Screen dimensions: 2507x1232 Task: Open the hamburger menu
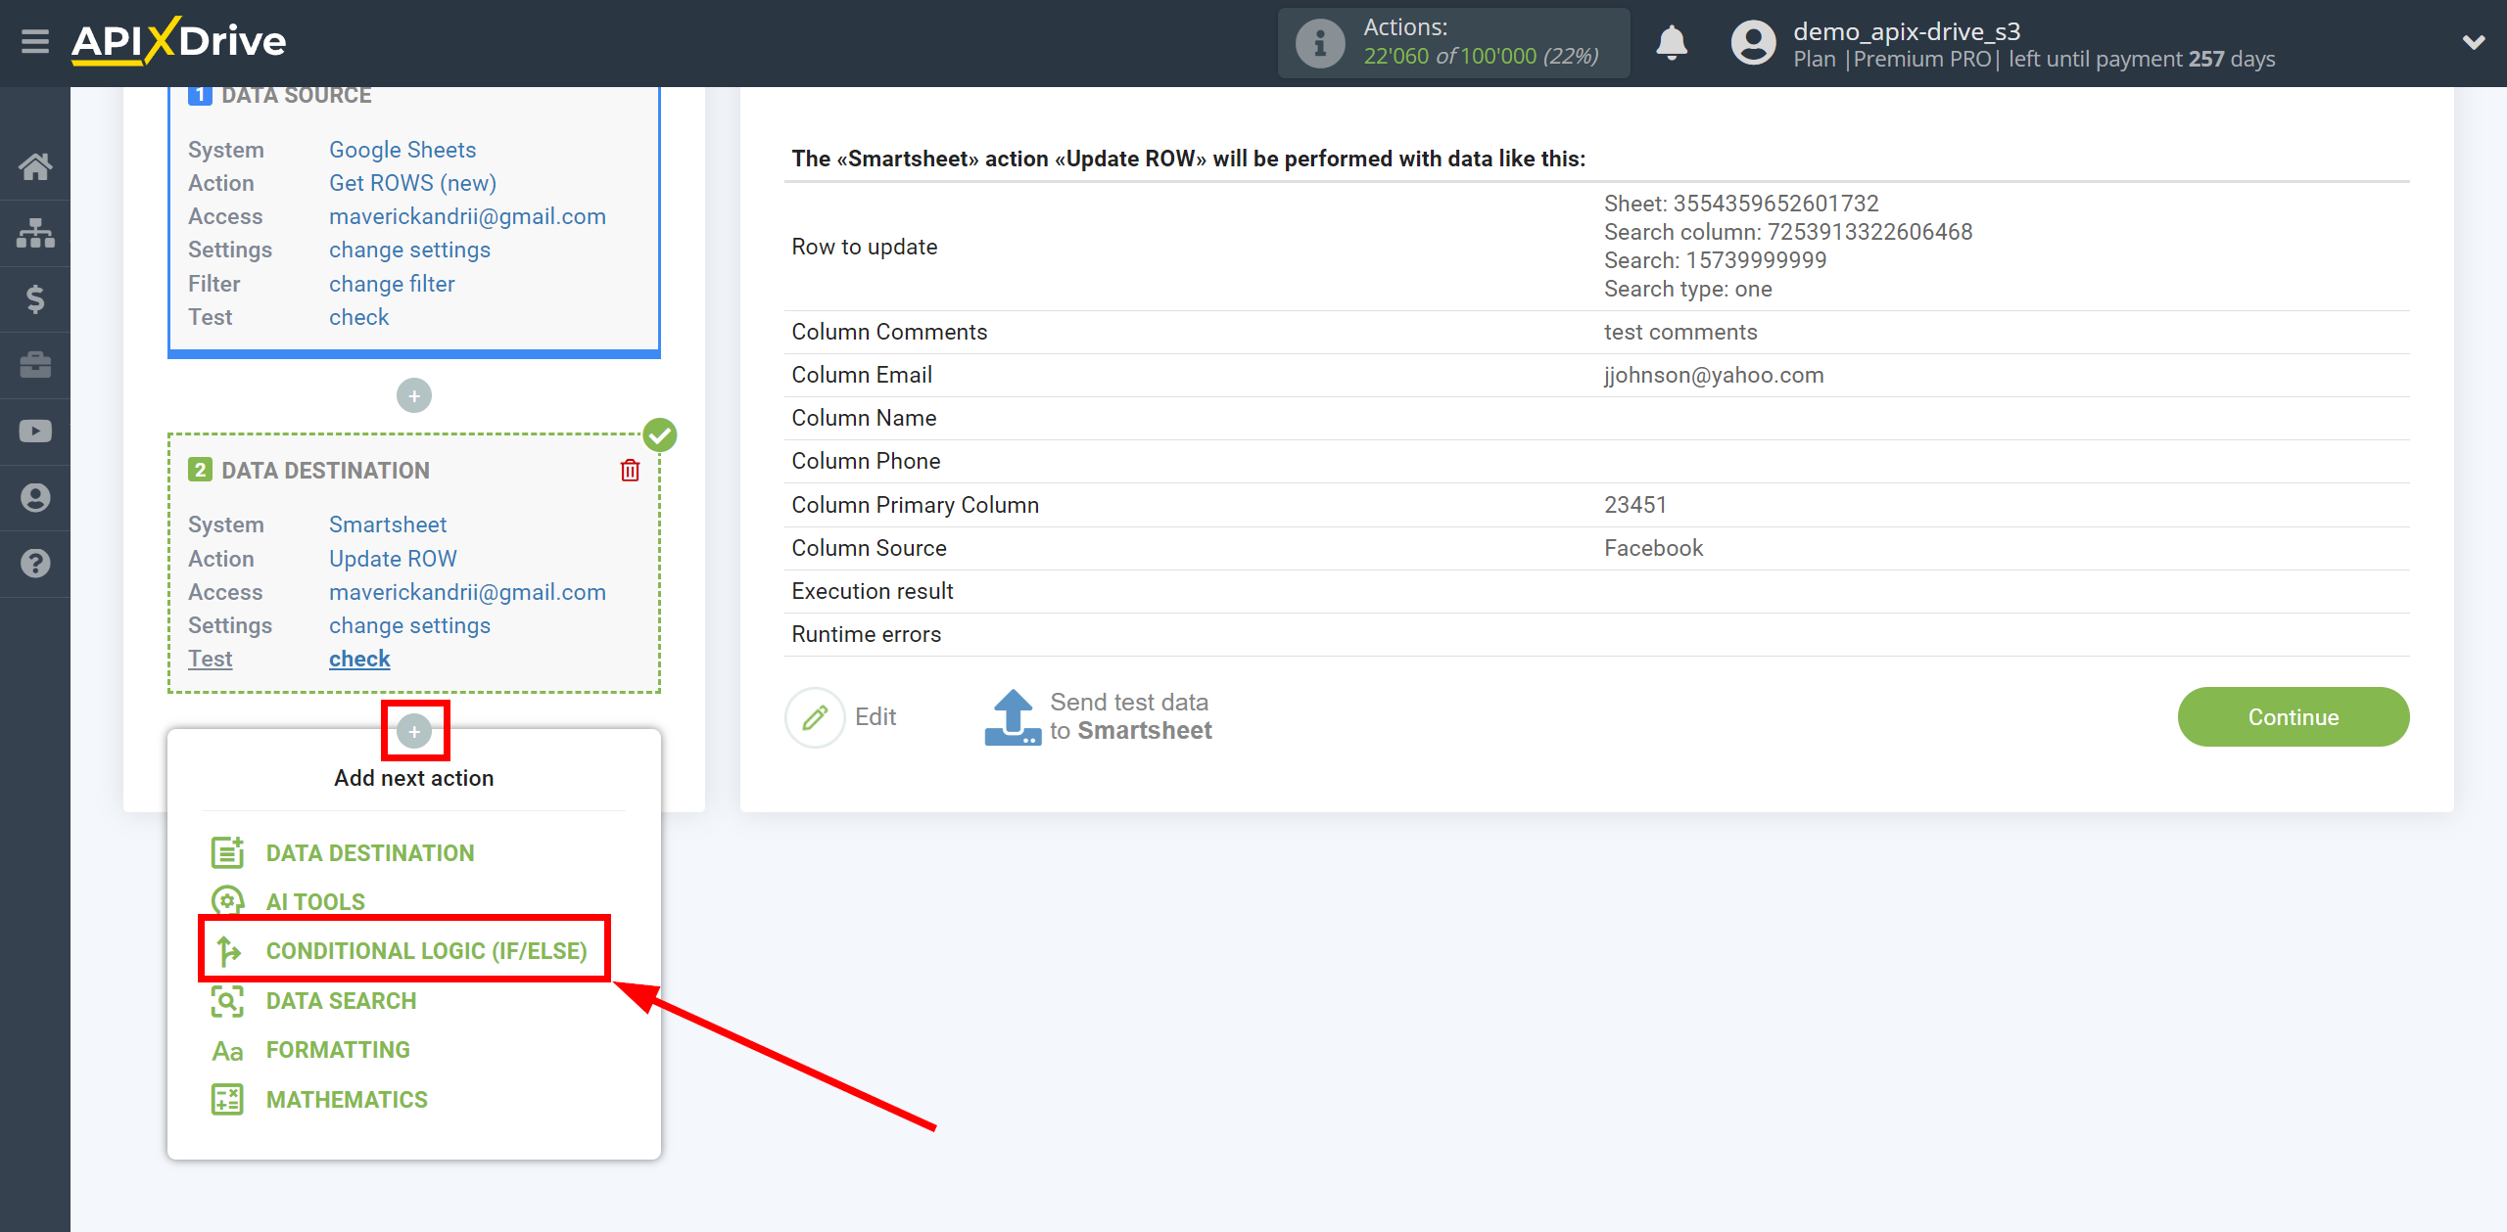coord(35,42)
